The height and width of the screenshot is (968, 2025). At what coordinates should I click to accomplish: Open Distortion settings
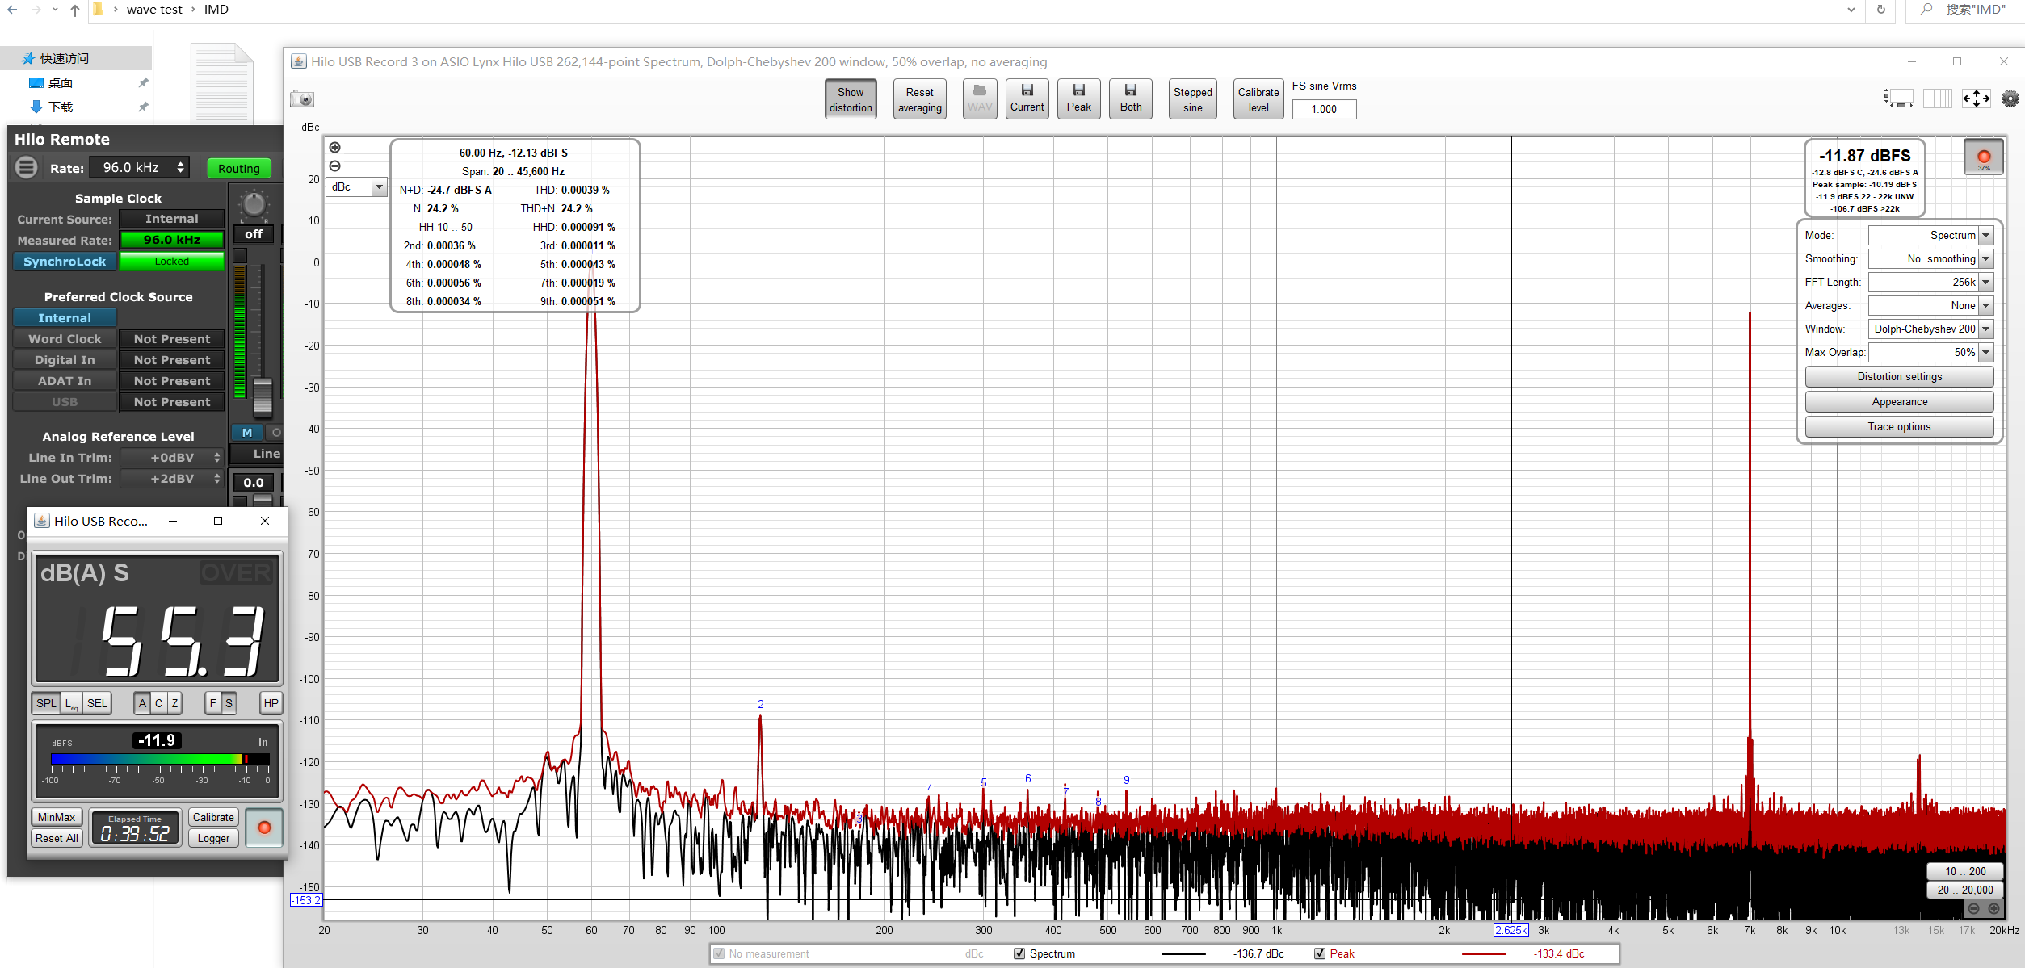[x=1899, y=377]
